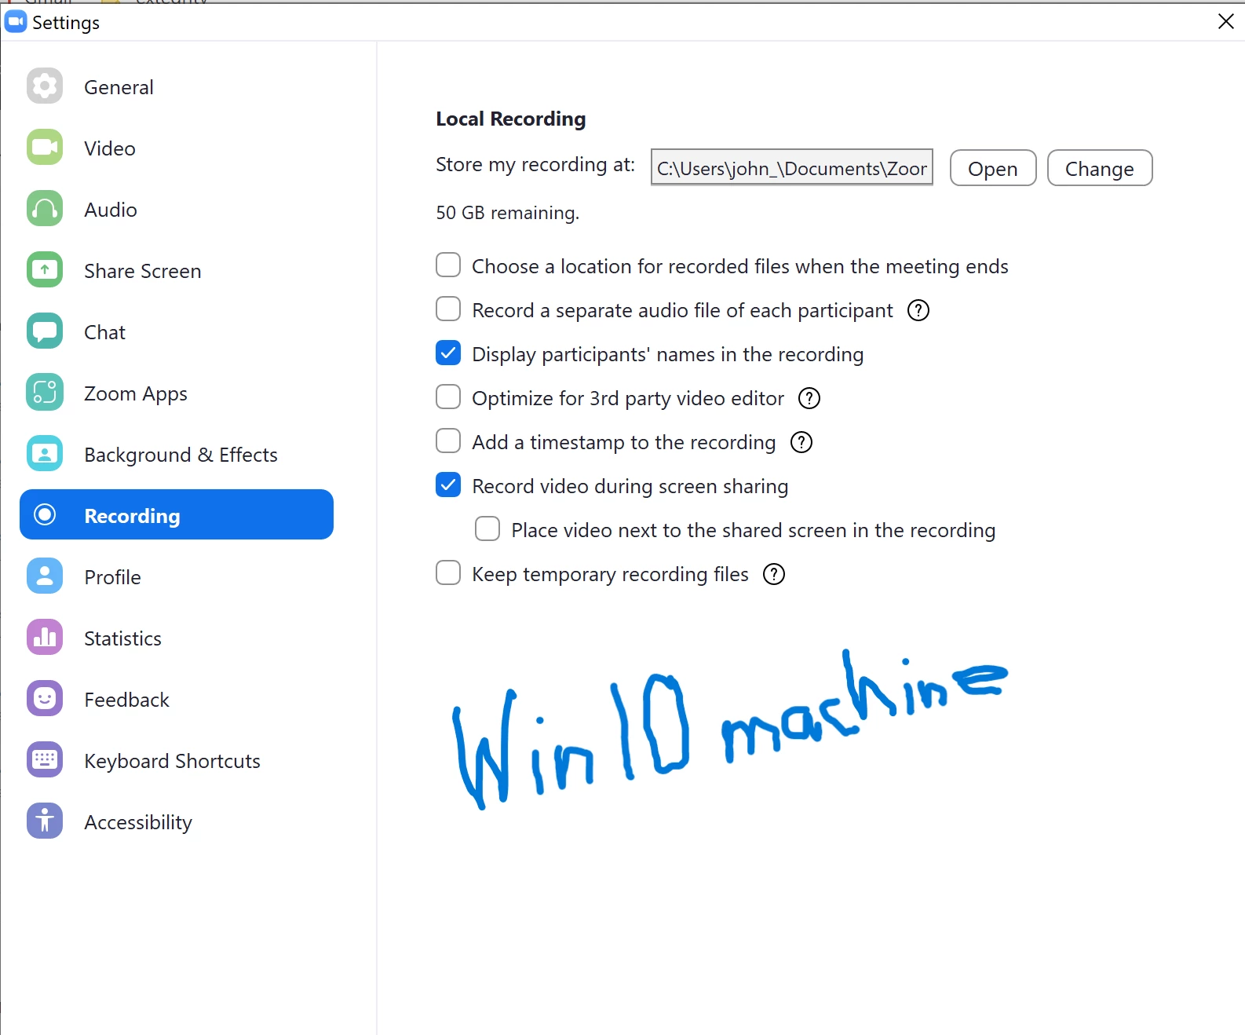Image resolution: width=1245 pixels, height=1035 pixels.
Task: Open the Accessibility figure icon
Action: pyautogui.click(x=45, y=821)
